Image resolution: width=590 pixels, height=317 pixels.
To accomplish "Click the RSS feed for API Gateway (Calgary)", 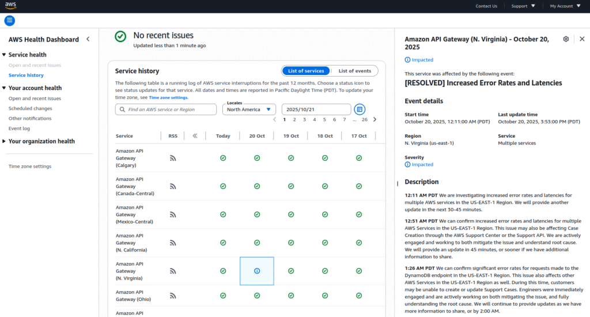I will coord(173,158).
